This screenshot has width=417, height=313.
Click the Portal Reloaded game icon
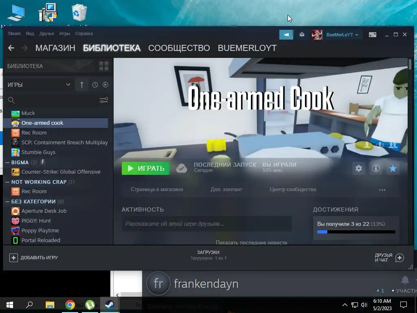click(15, 240)
